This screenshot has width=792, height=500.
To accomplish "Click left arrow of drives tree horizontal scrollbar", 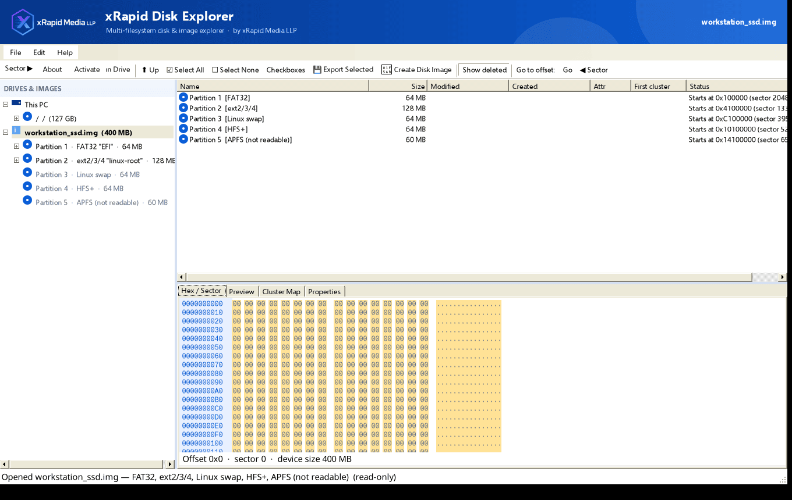I will point(5,464).
